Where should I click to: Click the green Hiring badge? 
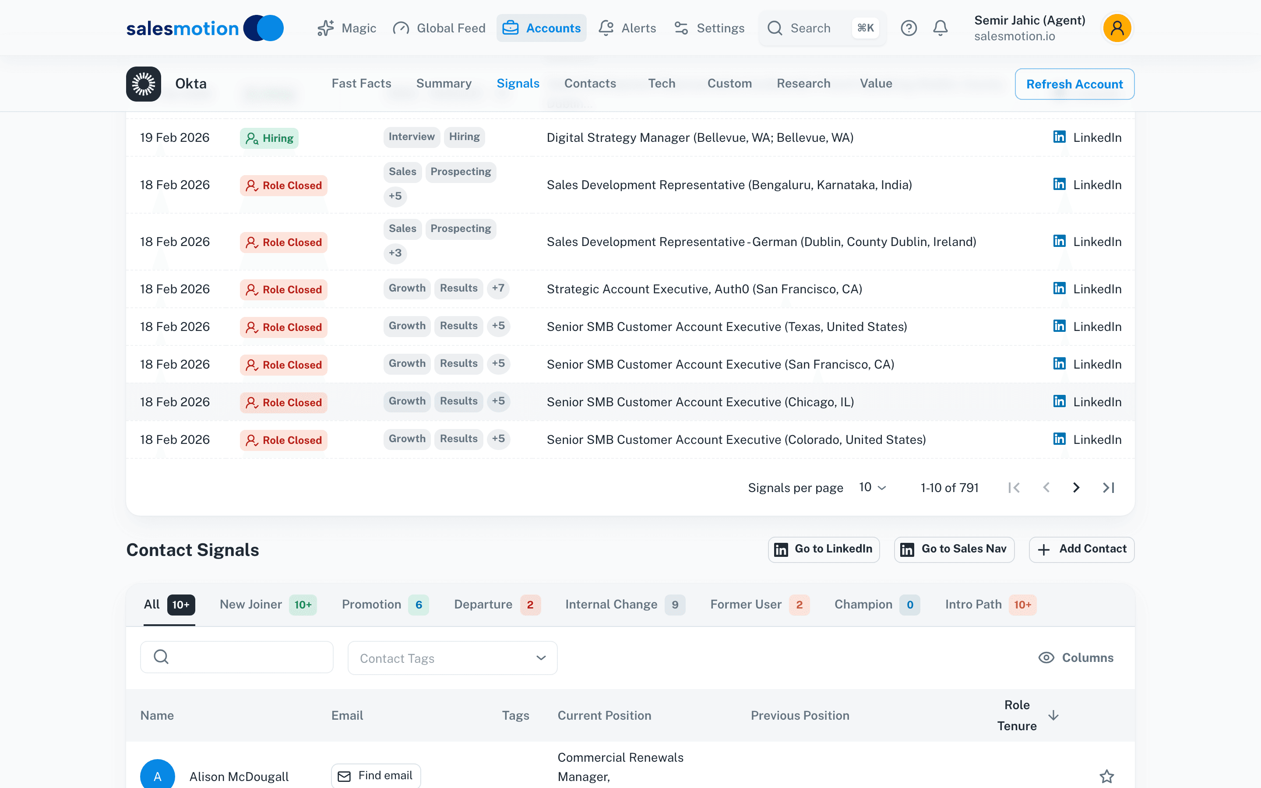click(269, 138)
